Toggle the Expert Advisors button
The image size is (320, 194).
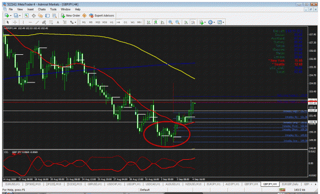click(101, 15)
